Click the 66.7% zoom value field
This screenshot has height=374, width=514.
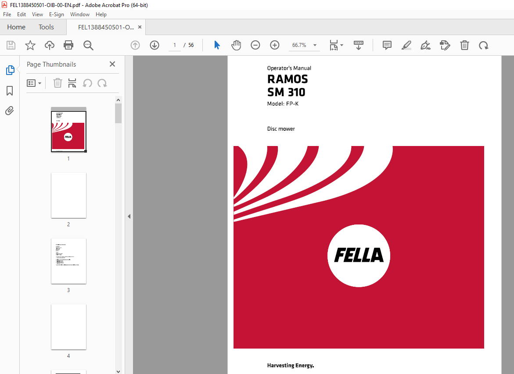299,45
